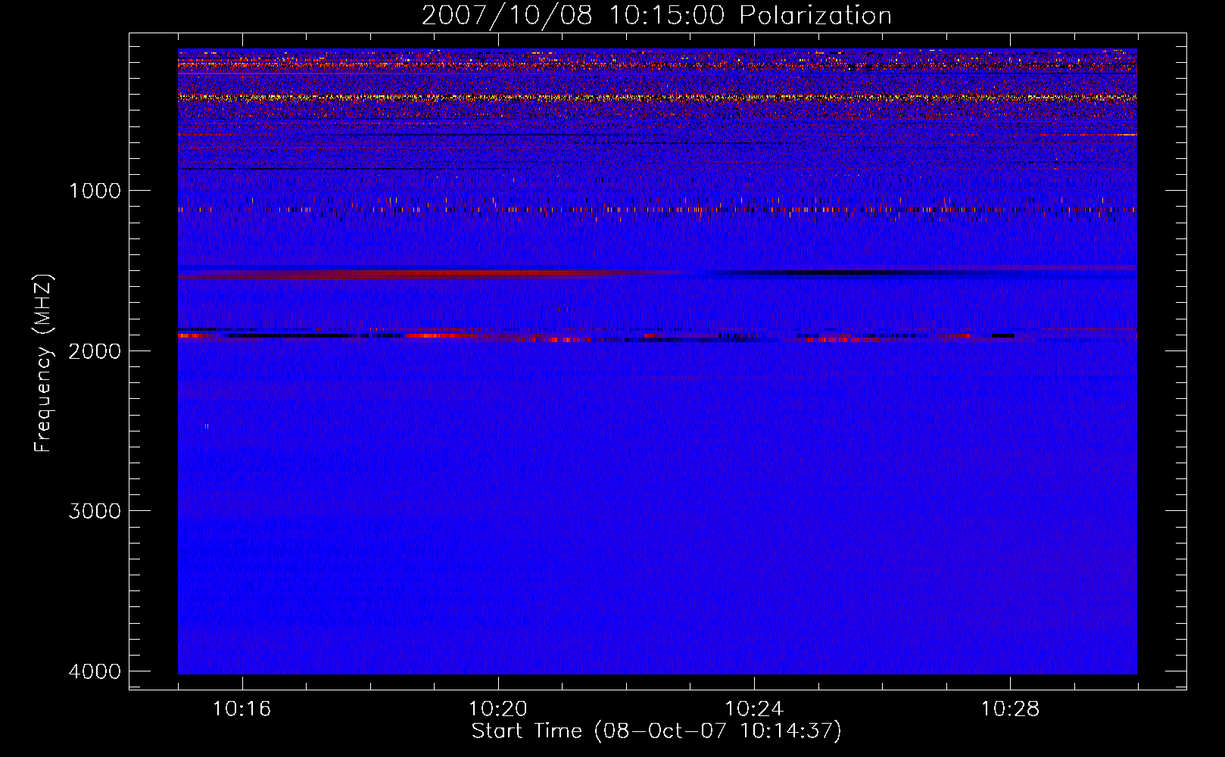Image resolution: width=1225 pixels, height=757 pixels.
Task: Click the 2000 frequency tick label
Action: 95,351
